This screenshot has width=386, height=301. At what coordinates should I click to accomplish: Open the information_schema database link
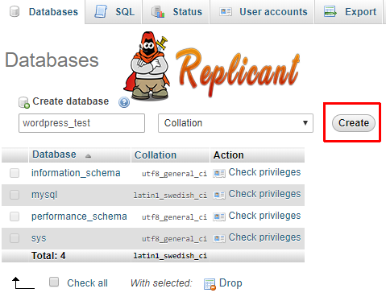(76, 173)
